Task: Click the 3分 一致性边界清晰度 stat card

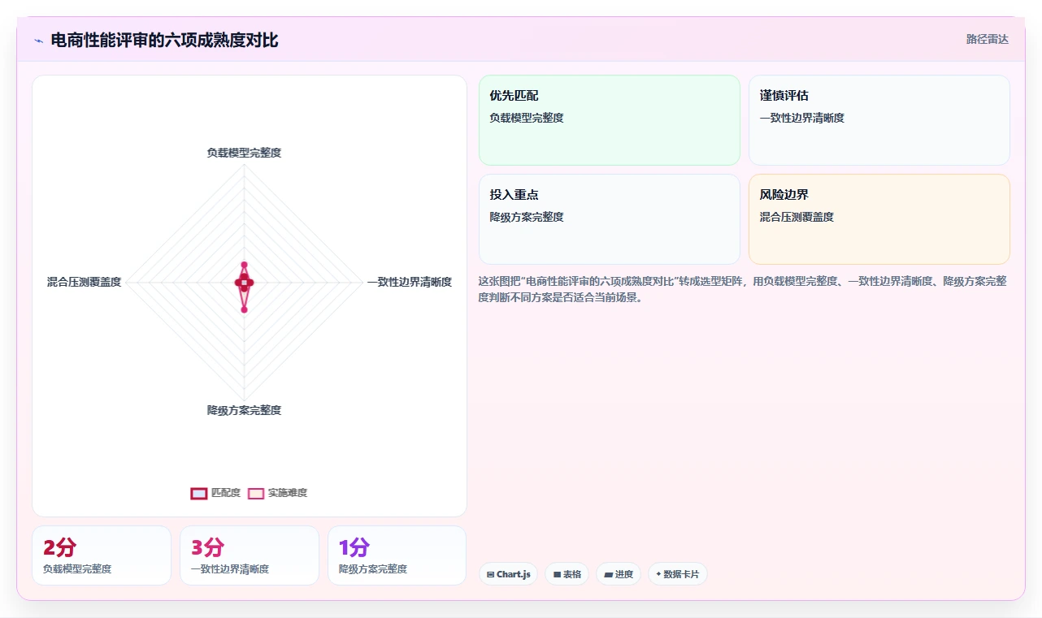Action: (250, 555)
